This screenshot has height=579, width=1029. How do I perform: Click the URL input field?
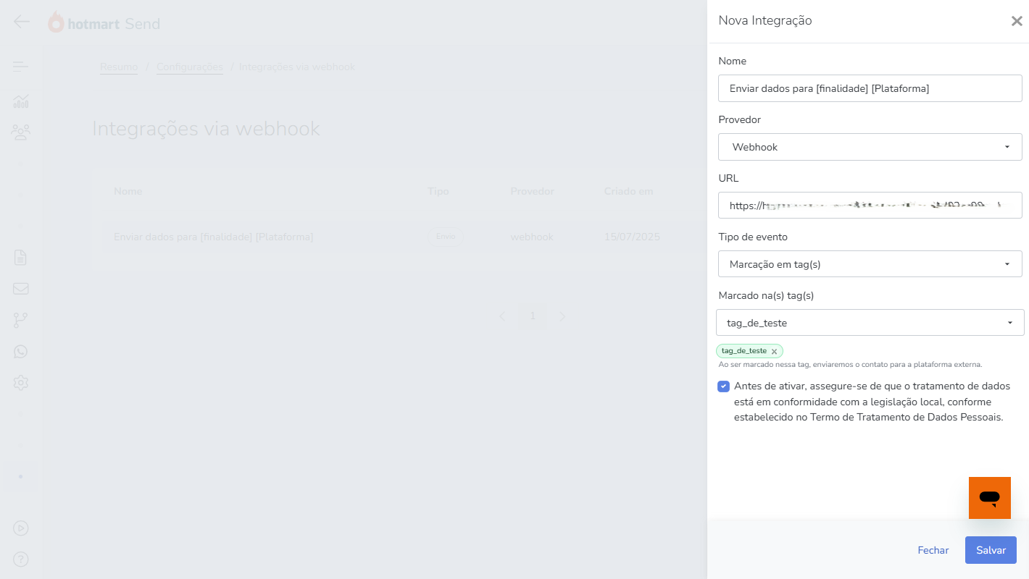click(x=870, y=206)
